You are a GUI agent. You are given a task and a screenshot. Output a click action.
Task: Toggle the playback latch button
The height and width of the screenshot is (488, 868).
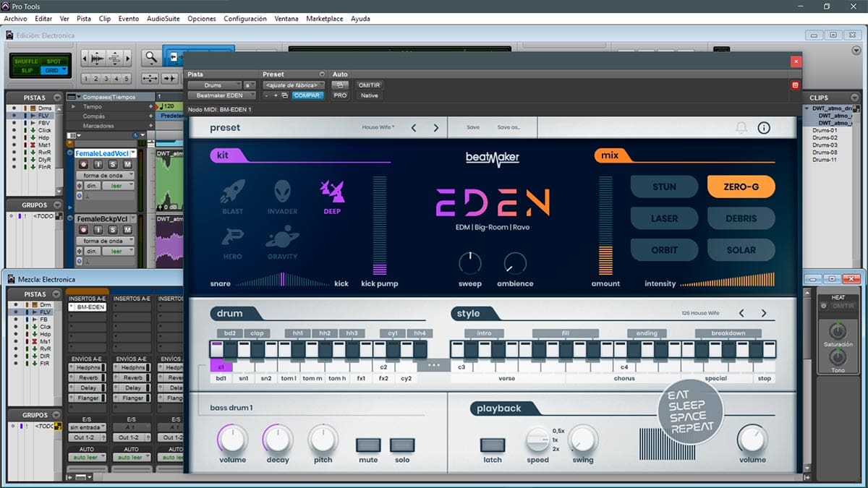(x=493, y=445)
